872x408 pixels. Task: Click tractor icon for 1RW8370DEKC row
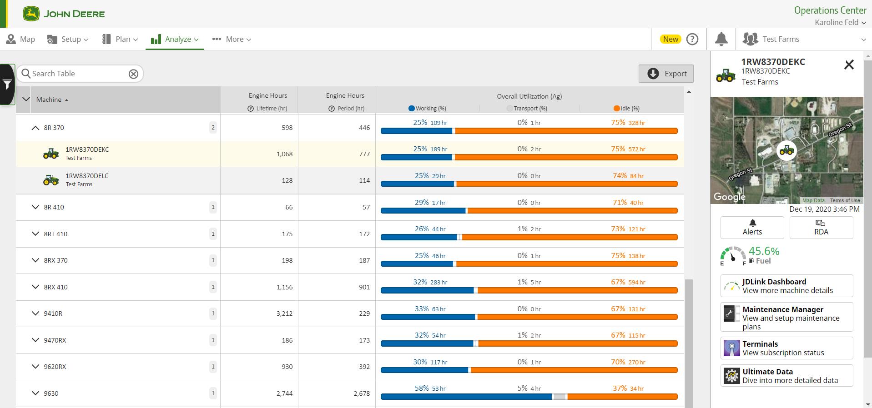coord(51,154)
